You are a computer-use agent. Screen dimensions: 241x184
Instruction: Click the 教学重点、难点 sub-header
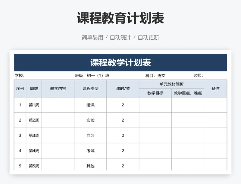[x=188, y=93]
